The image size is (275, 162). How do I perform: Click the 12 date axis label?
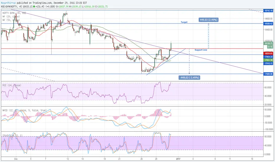pos(68,159)
